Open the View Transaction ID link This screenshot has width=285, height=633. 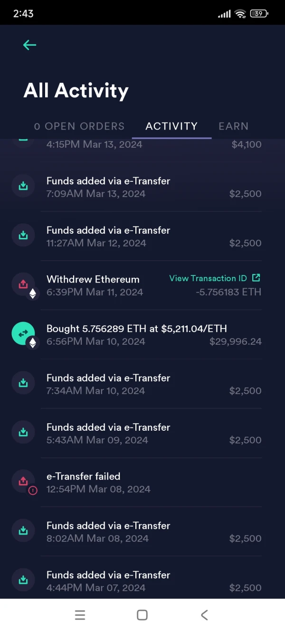(x=214, y=278)
